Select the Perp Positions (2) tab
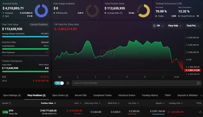Screen dimensions: 203x117 coord(36,96)
